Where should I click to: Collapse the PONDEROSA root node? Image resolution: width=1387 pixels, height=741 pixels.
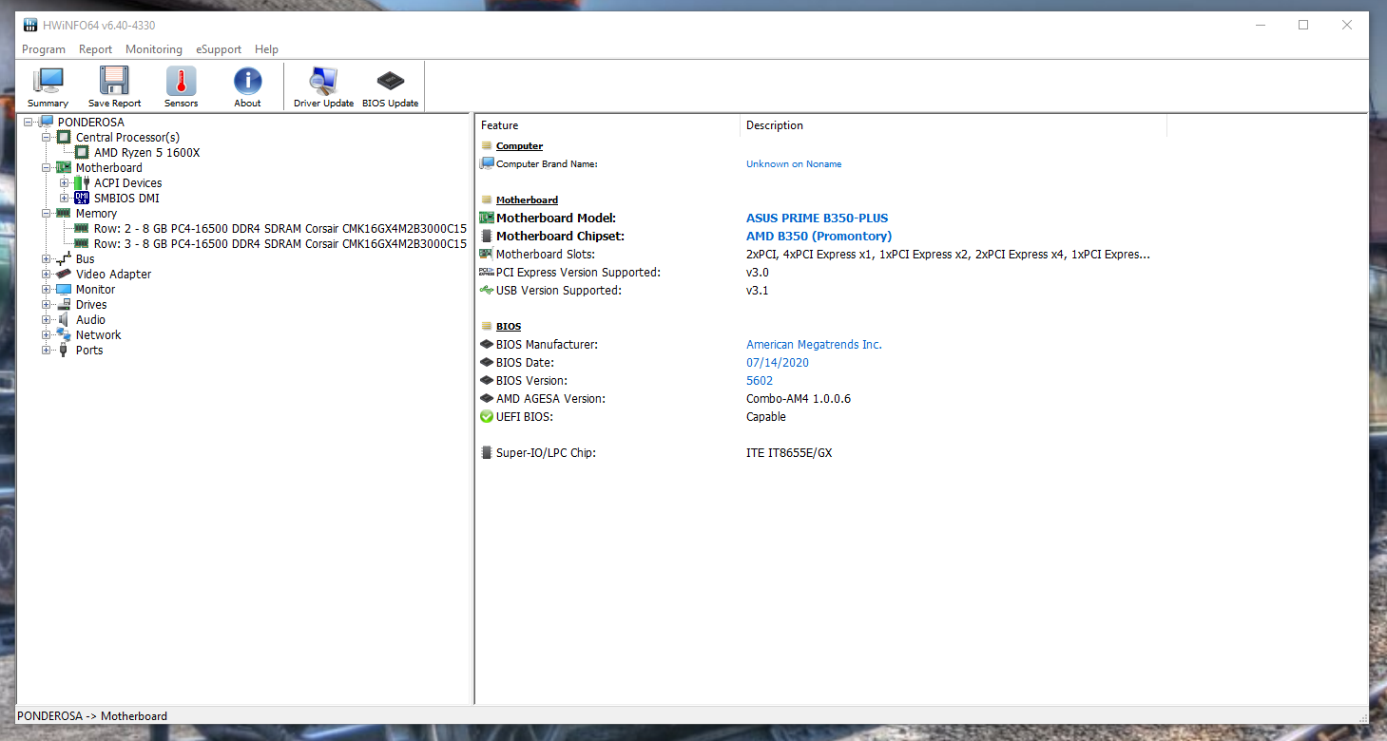click(x=29, y=123)
